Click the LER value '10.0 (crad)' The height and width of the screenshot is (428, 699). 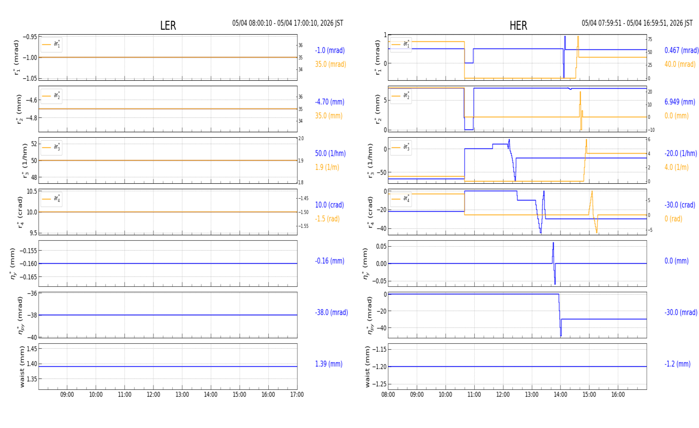(x=329, y=205)
